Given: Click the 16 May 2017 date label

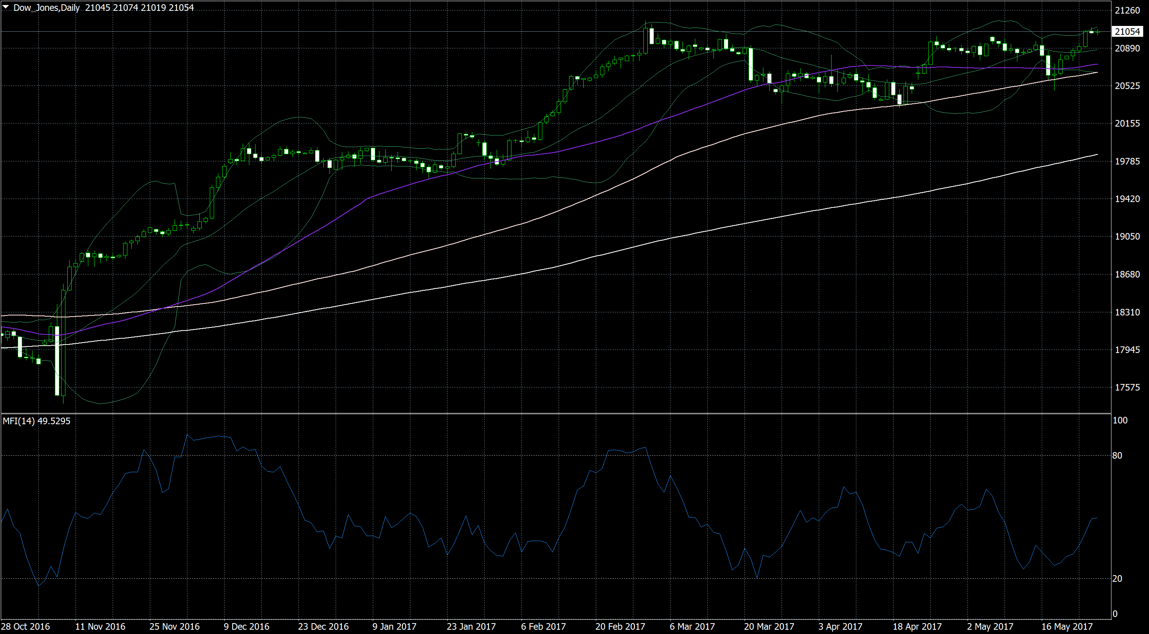Looking at the screenshot, I should point(1067,626).
